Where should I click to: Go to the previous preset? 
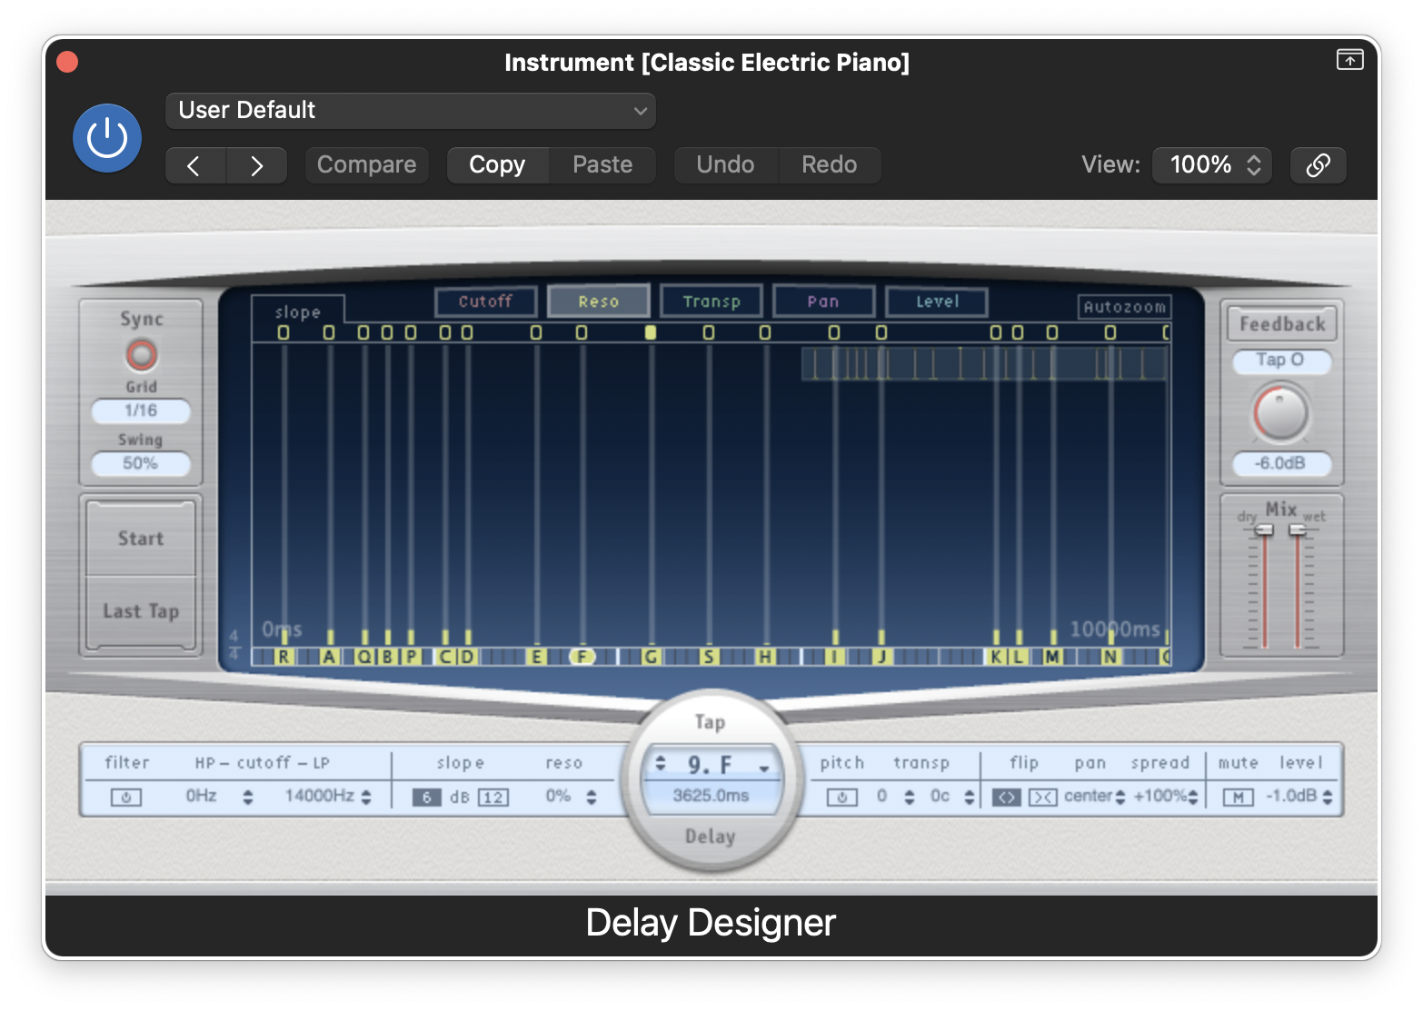194,165
